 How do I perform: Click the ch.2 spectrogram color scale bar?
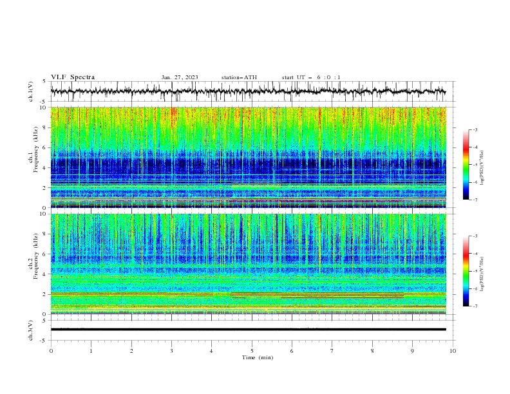pyautogui.click(x=466, y=271)
